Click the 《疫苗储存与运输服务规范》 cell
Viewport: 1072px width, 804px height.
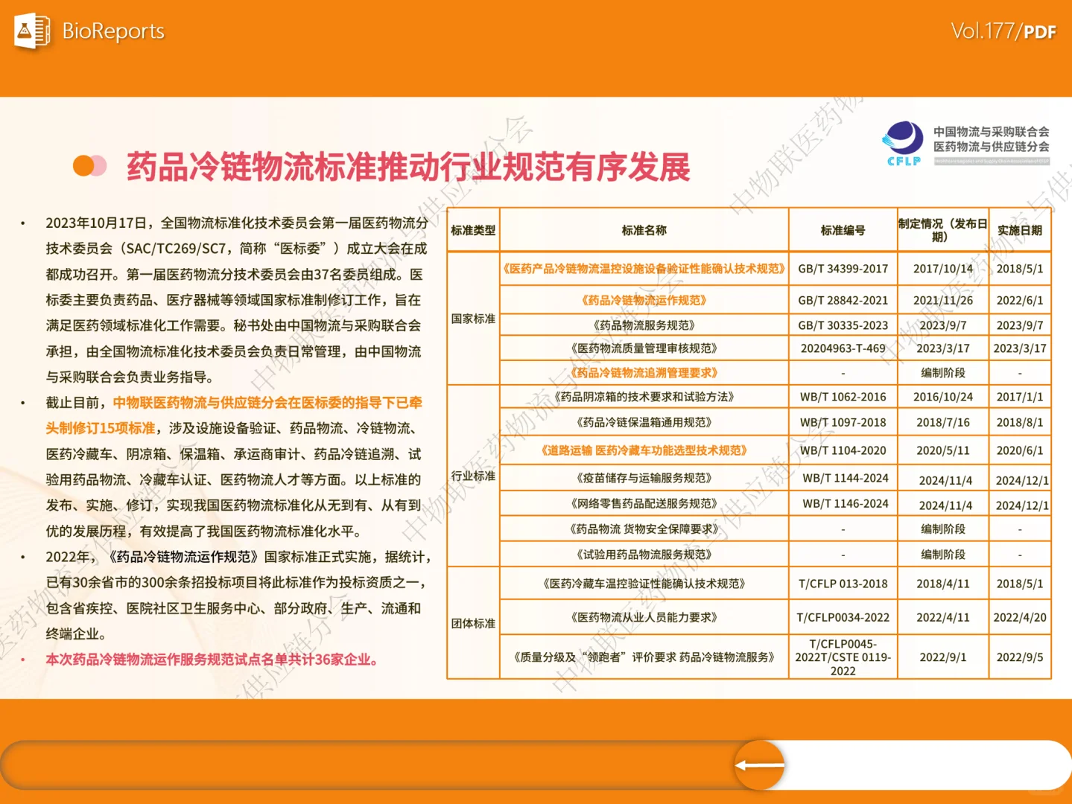tap(644, 478)
